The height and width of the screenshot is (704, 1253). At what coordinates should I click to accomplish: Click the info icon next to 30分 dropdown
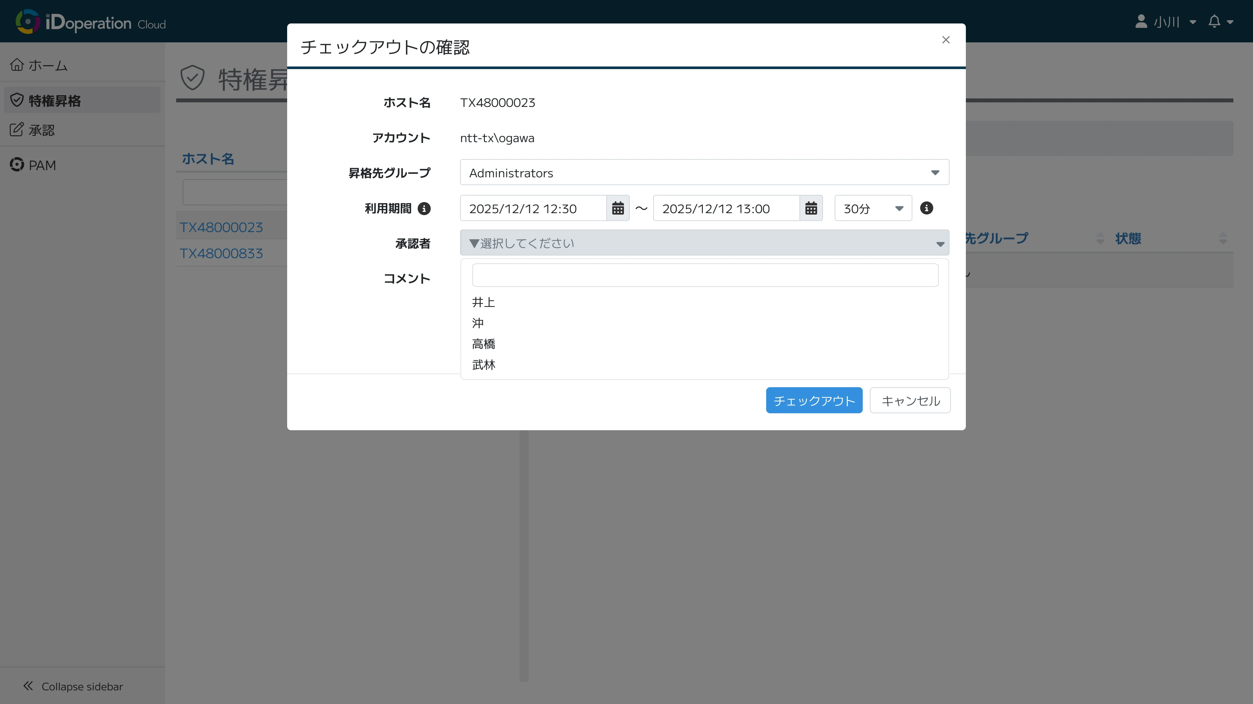[x=926, y=208]
